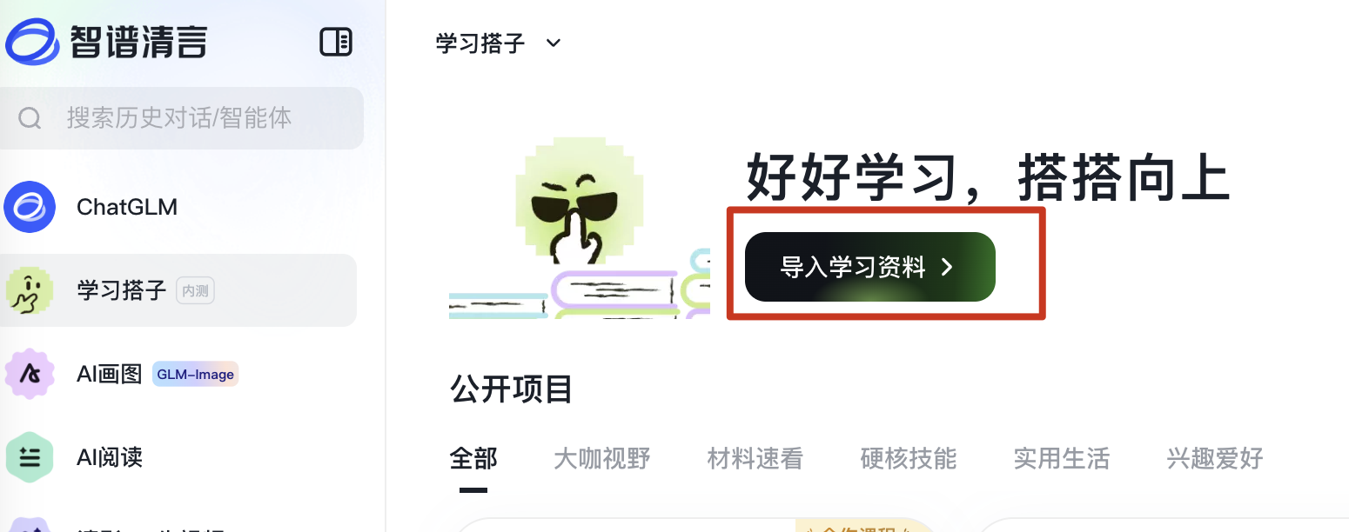1349x532 pixels.
Task: Click the AI阅读 green icon
Action: coord(30,457)
